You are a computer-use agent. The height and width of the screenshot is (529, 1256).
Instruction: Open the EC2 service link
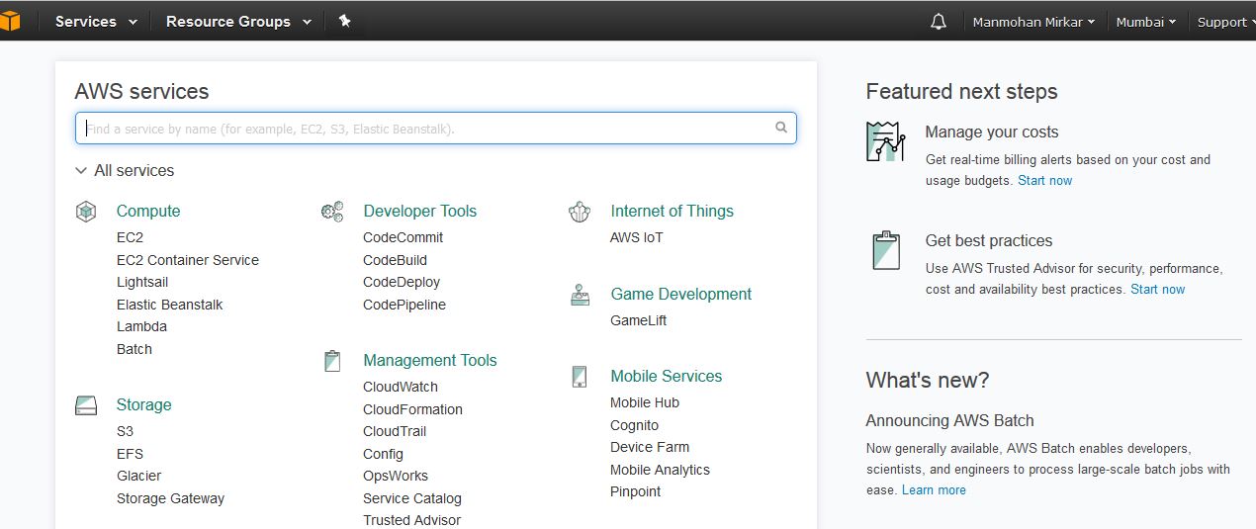[x=130, y=237]
